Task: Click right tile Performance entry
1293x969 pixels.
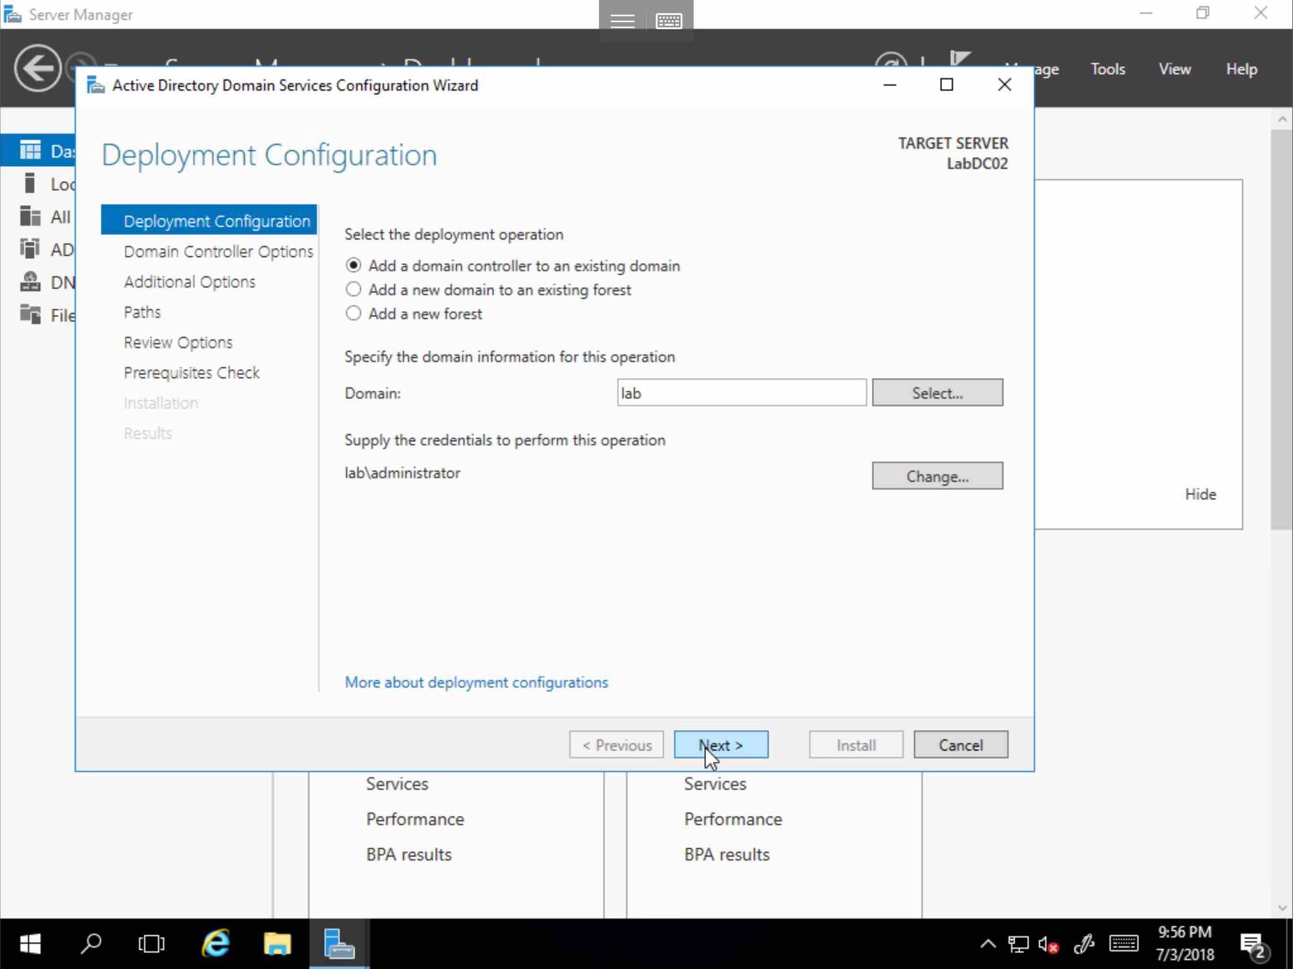Action: click(733, 819)
